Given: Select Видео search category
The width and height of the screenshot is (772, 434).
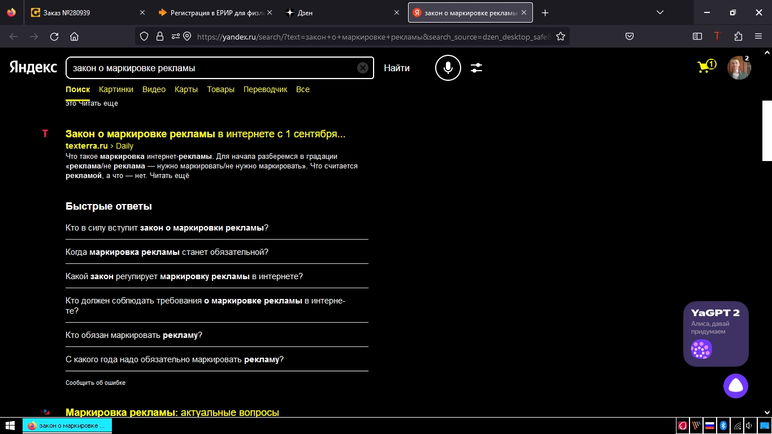Looking at the screenshot, I should click(x=154, y=89).
